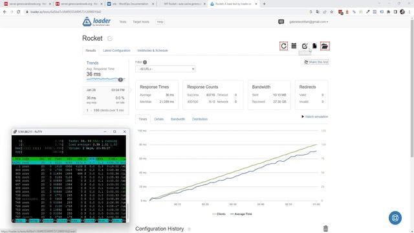This screenshot has width=414, height=233.
Task: Open the Bandwidth chart tab
Action: [178, 119]
